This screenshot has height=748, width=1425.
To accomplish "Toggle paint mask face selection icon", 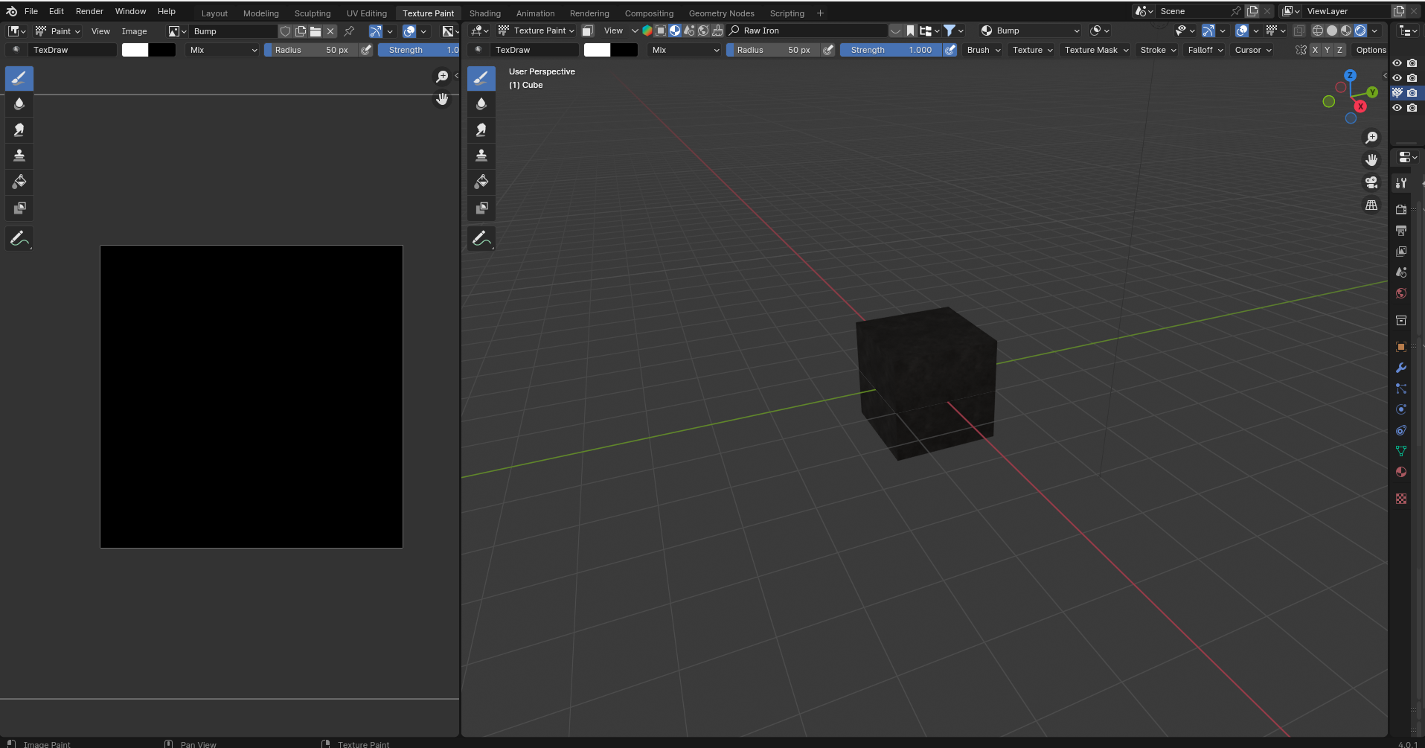I will point(588,31).
